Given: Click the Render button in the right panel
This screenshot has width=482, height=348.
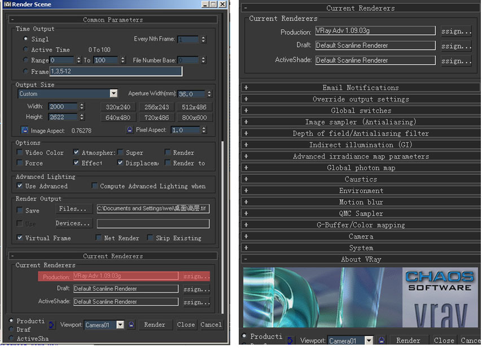Looking at the screenshot, I should (x=408, y=340).
